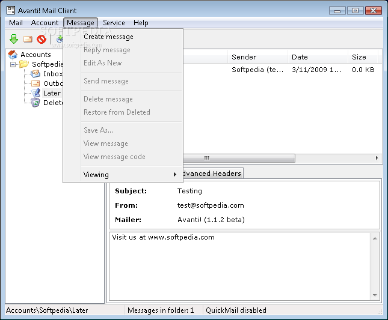388x320 pixels.
Task: Click the green download mail arrow icon
Action: tap(14, 39)
